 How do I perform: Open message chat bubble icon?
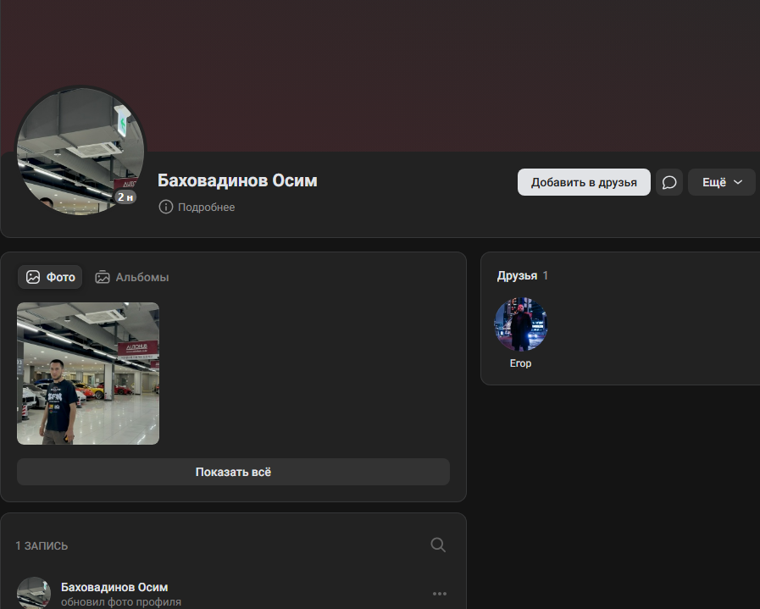click(669, 182)
